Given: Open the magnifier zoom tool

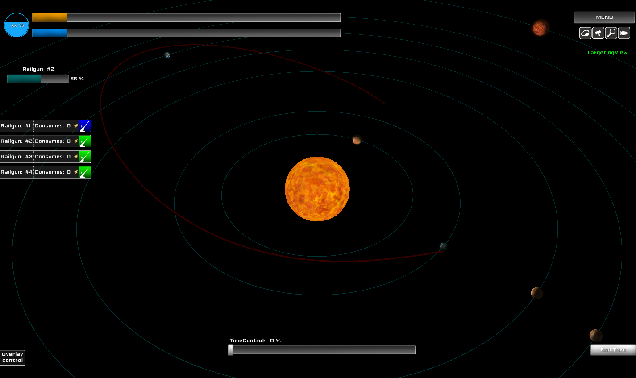Looking at the screenshot, I should (611, 33).
